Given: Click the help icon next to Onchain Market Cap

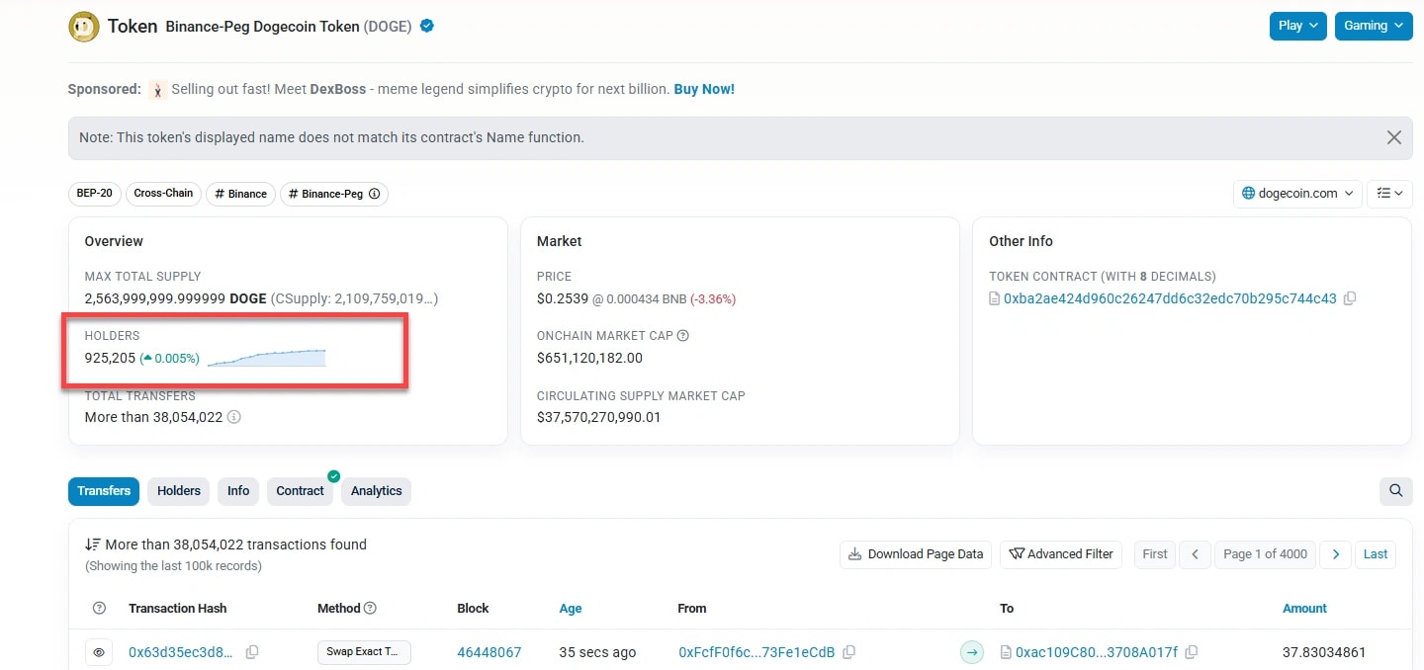Looking at the screenshot, I should (x=682, y=336).
